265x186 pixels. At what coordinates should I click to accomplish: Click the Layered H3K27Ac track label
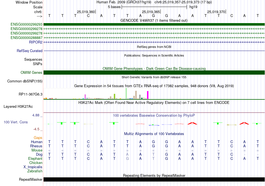[x=18, y=107]
